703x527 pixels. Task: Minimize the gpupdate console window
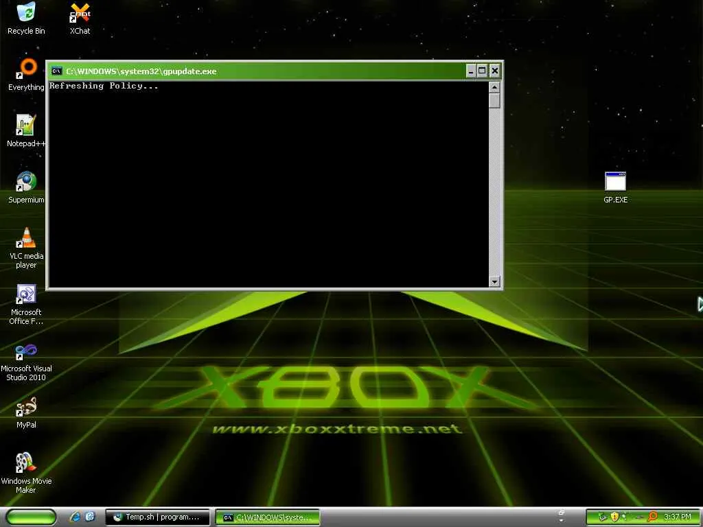point(471,71)
